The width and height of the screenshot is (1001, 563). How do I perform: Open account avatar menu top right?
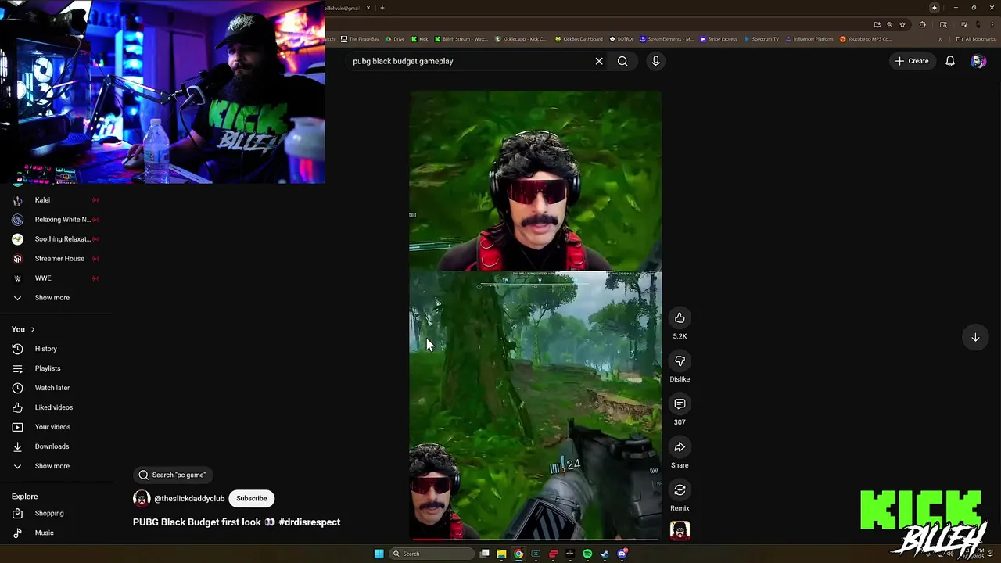978,61
